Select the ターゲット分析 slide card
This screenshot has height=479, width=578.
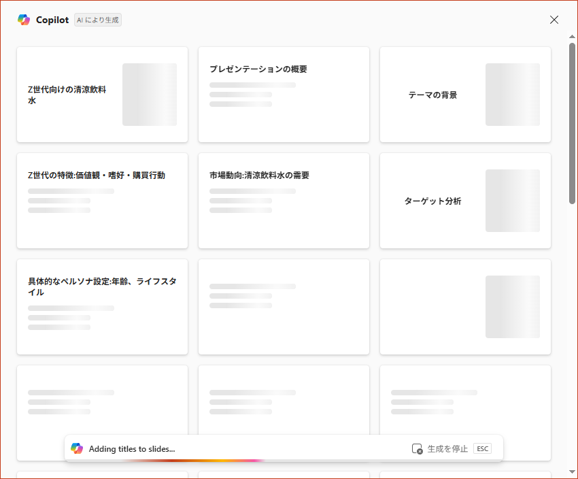tap(465, 201)
